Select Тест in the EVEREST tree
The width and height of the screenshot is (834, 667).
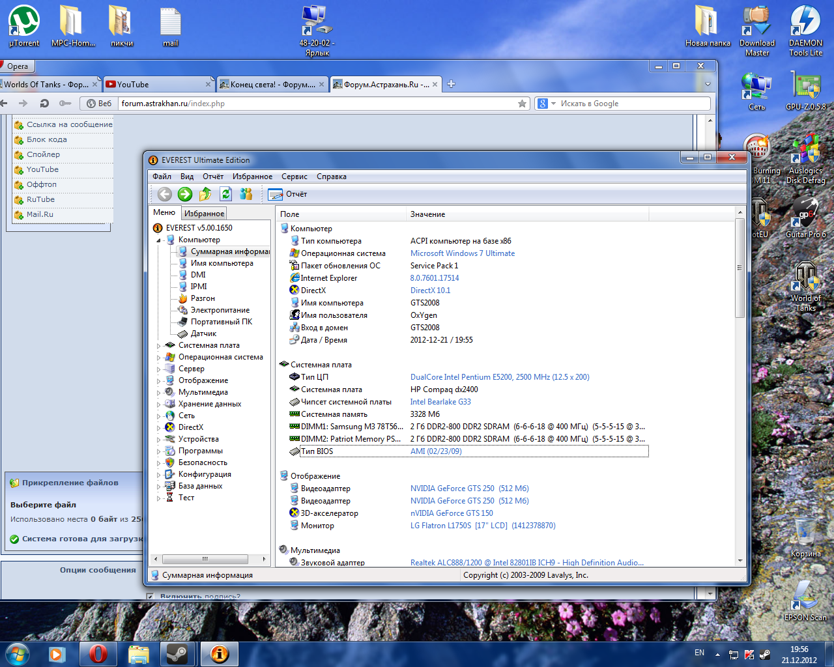tap(186, 498)
